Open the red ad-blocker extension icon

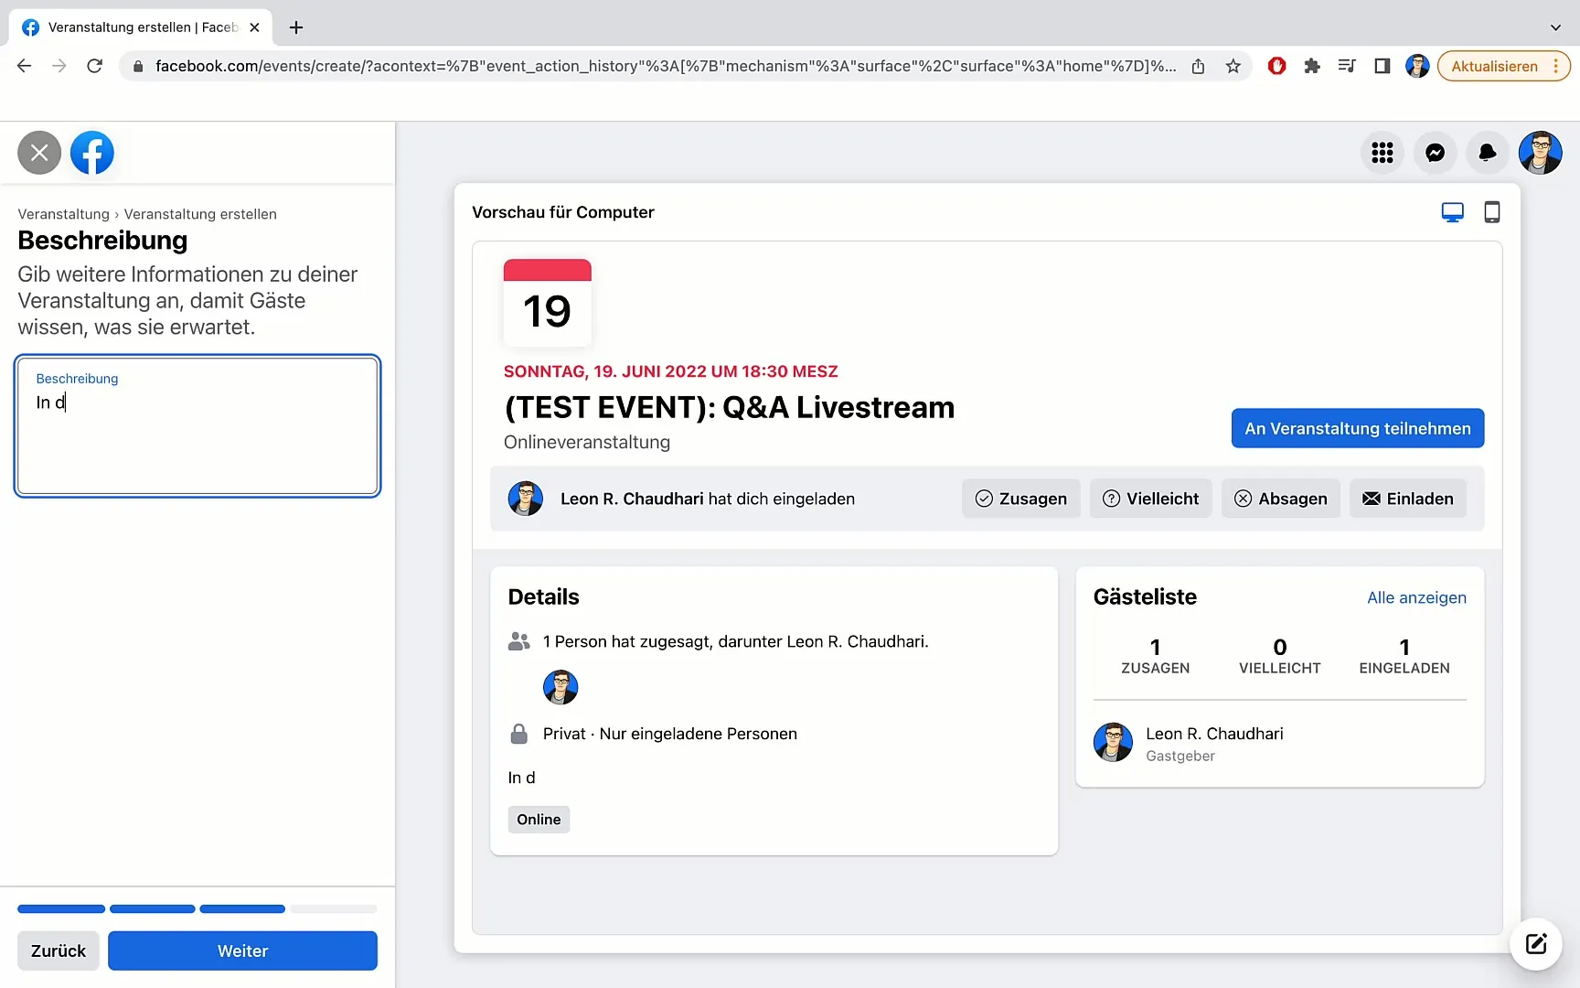point(1277,66)
